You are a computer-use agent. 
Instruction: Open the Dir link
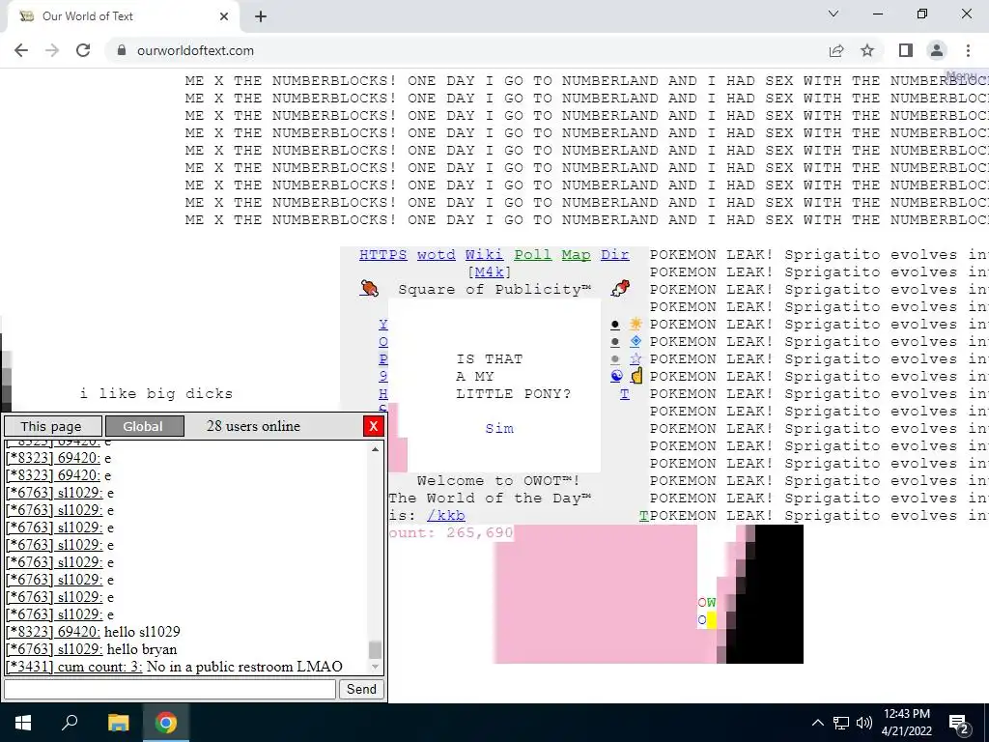(x=615, y=255)
